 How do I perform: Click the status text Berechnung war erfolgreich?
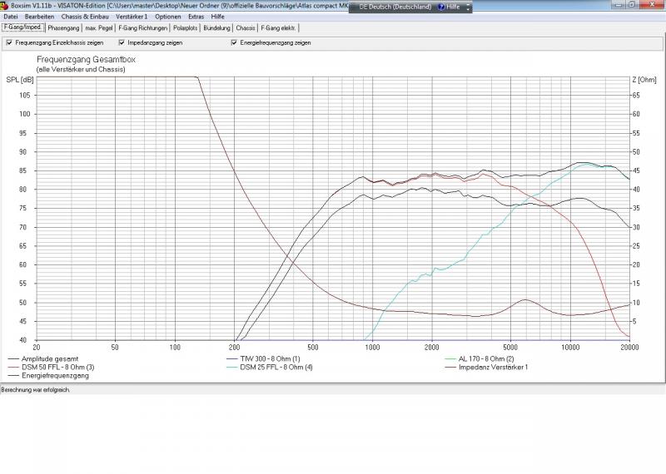[35, 389]
